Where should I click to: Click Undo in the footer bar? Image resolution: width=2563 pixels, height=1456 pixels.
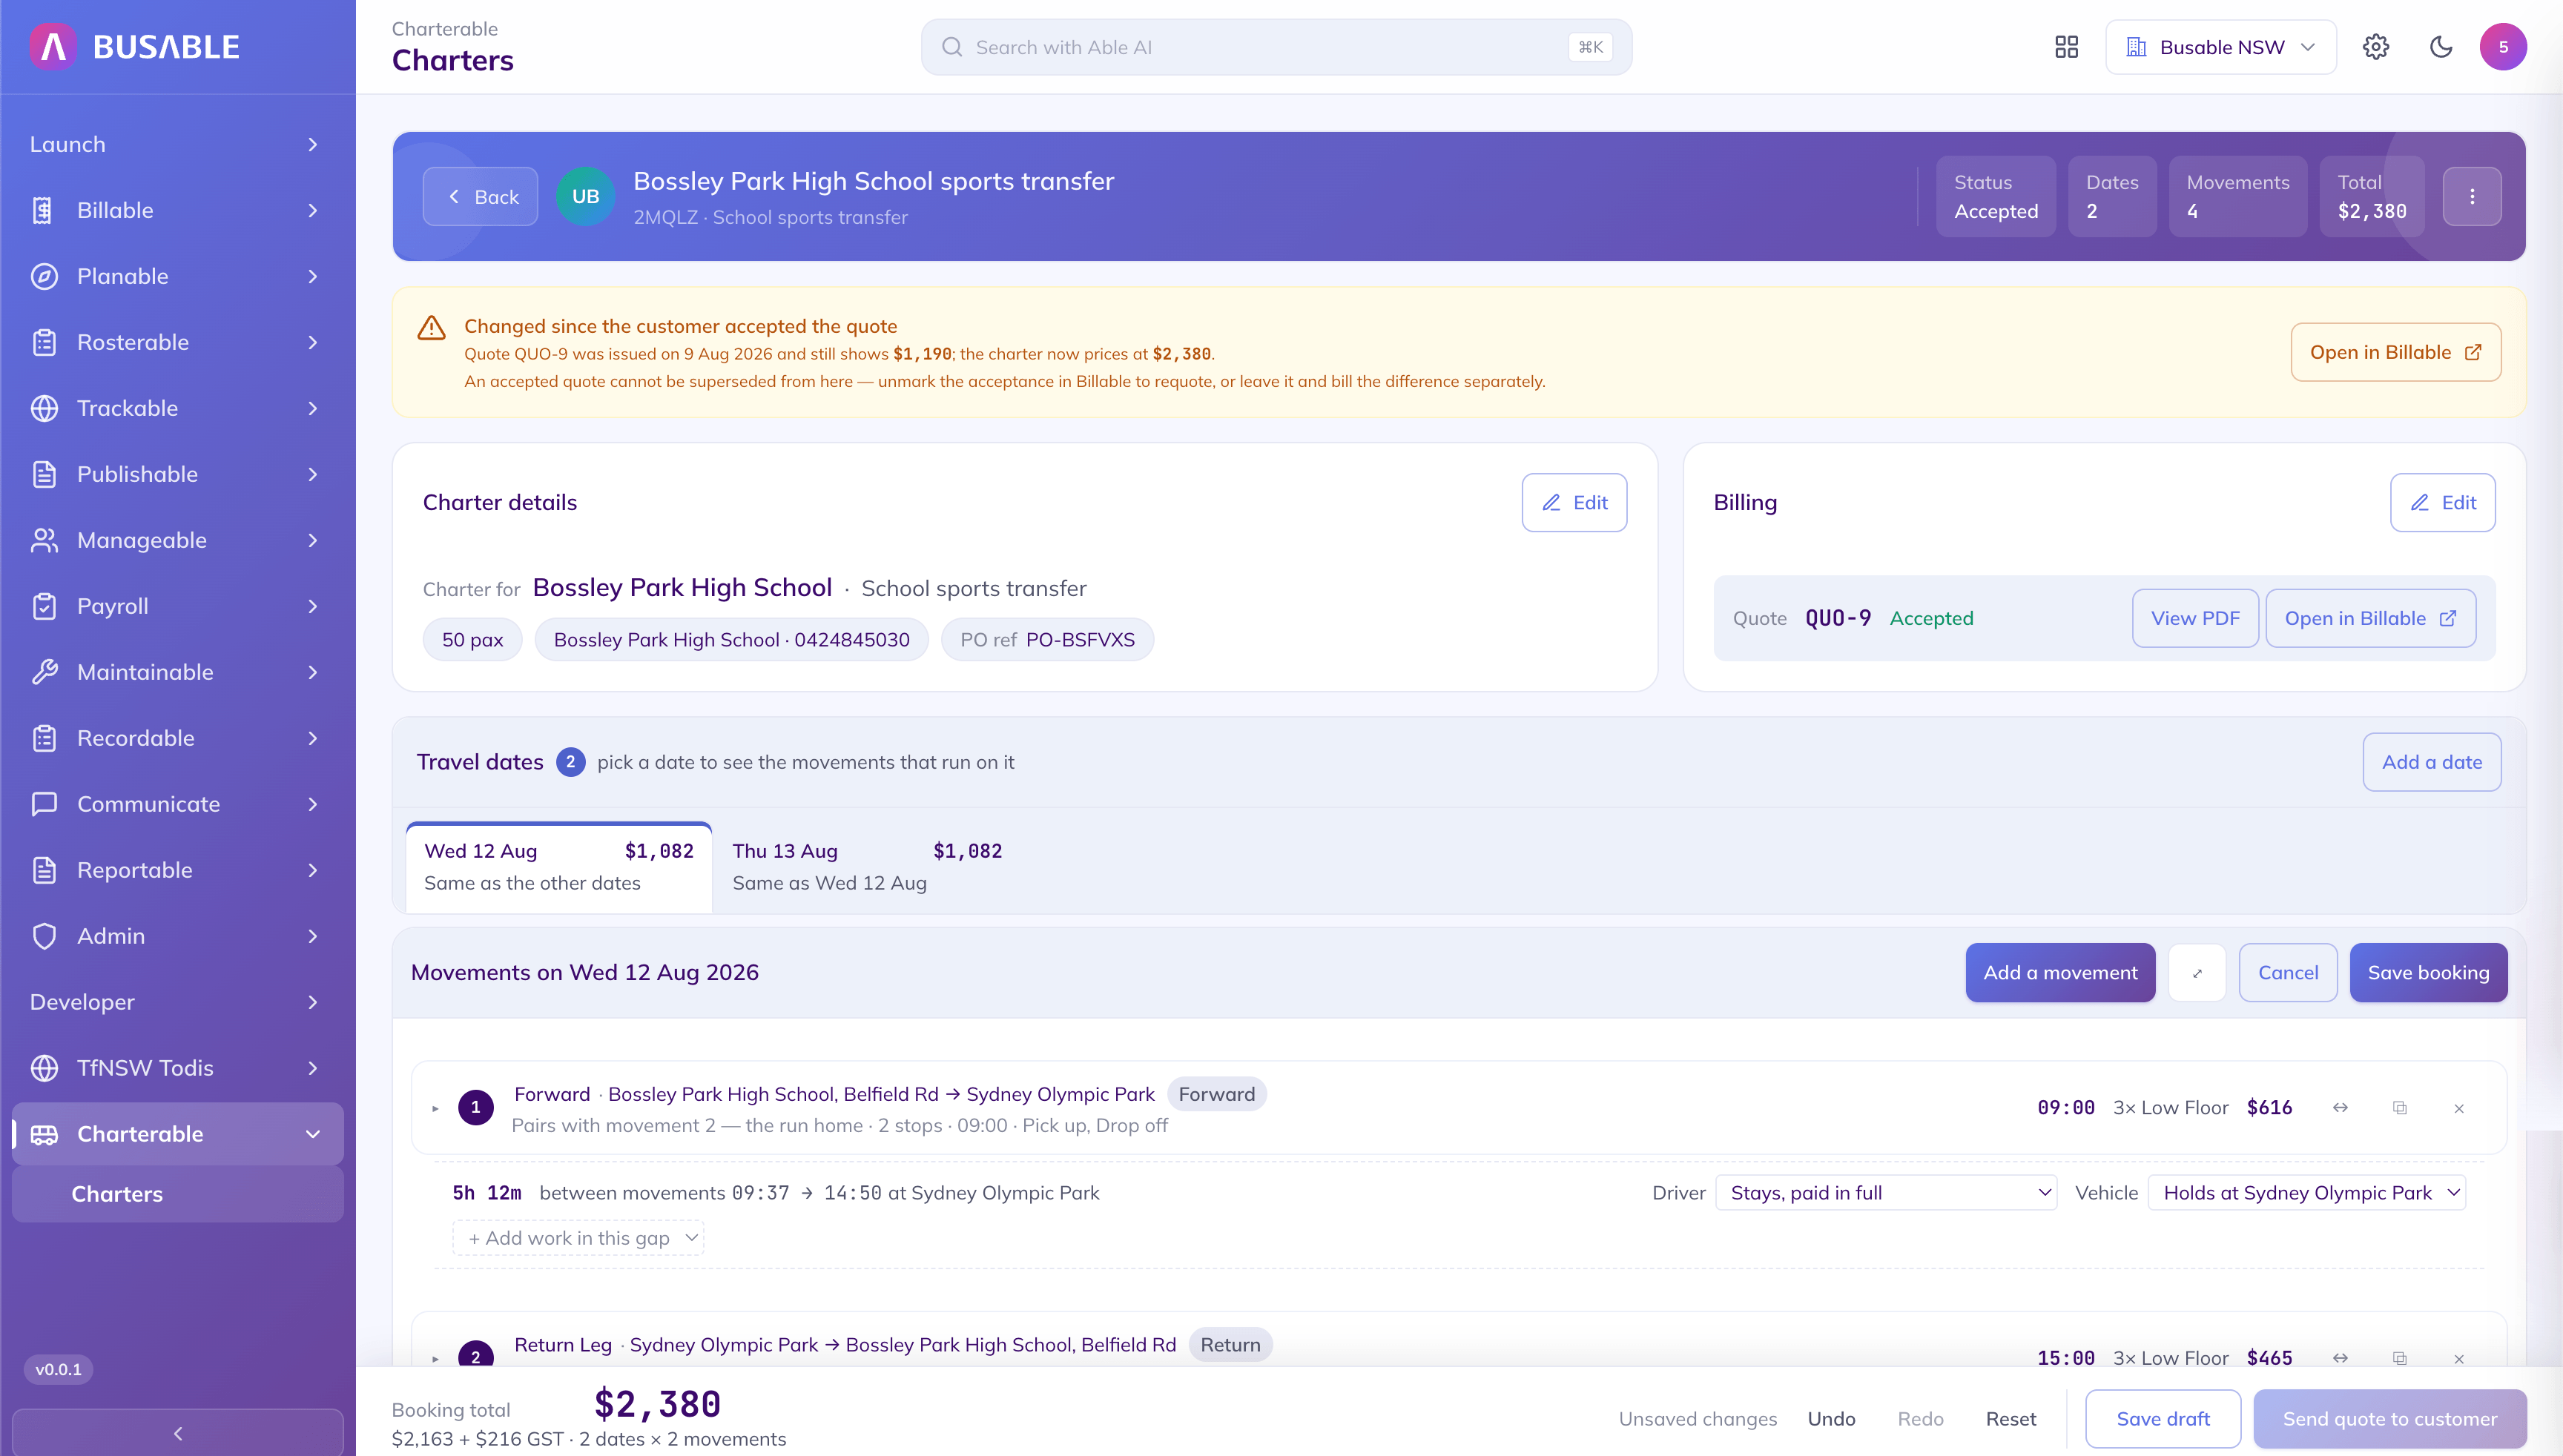pyautogui.click(x=1831, y=1419)
